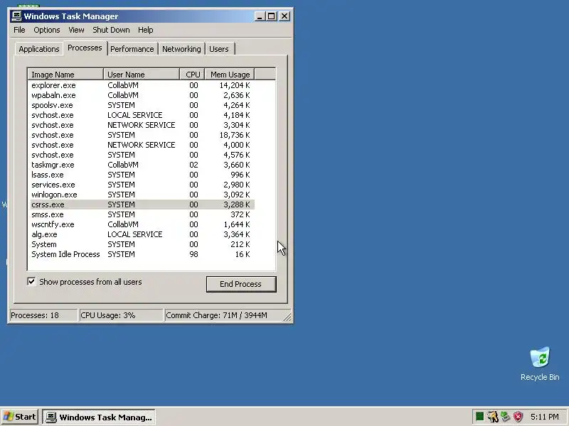
Task: Open the Networking tab
Action: point(181,49)
